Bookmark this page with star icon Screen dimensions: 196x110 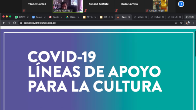(181, 23)
